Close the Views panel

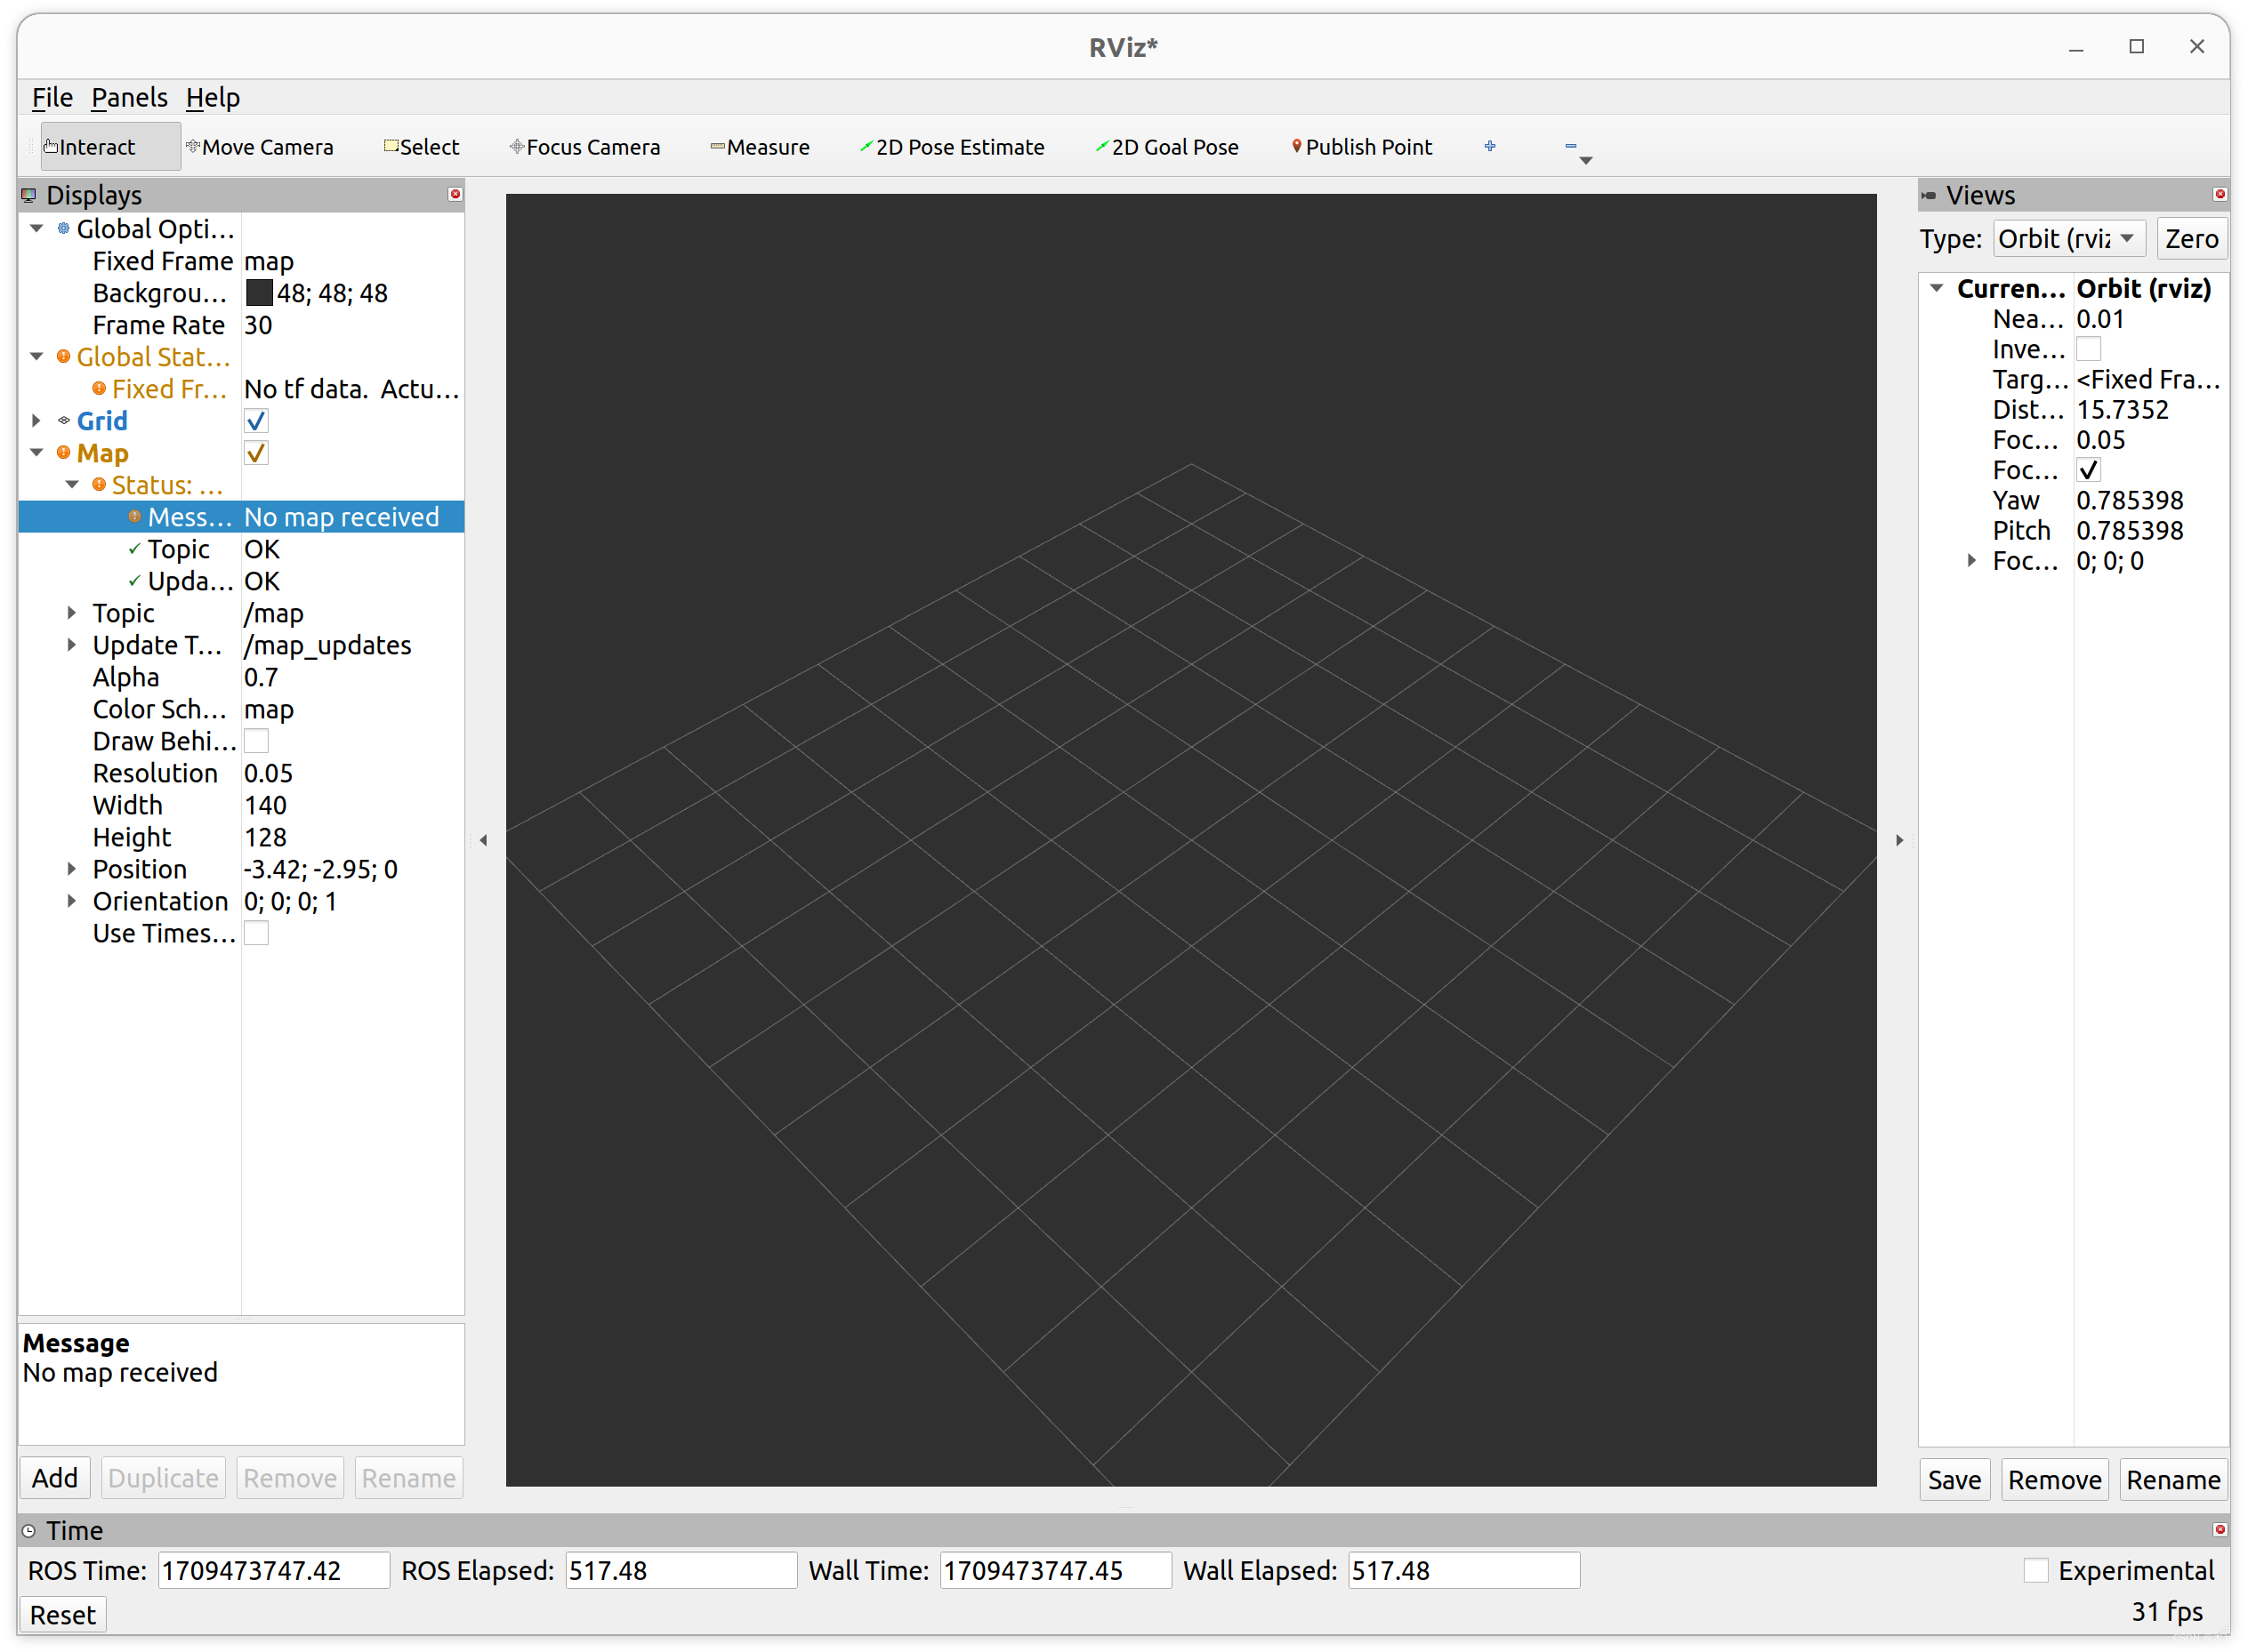tap(2219, 194)
